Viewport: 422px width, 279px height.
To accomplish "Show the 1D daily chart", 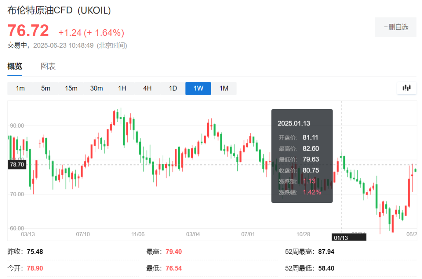I will (173, 88).
